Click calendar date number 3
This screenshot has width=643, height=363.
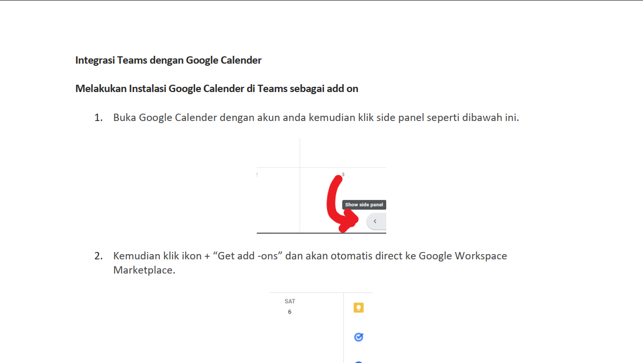(x=344, y=174)
